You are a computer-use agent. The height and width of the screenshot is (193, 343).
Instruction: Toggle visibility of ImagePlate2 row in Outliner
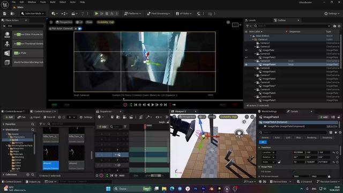point(247,57)
